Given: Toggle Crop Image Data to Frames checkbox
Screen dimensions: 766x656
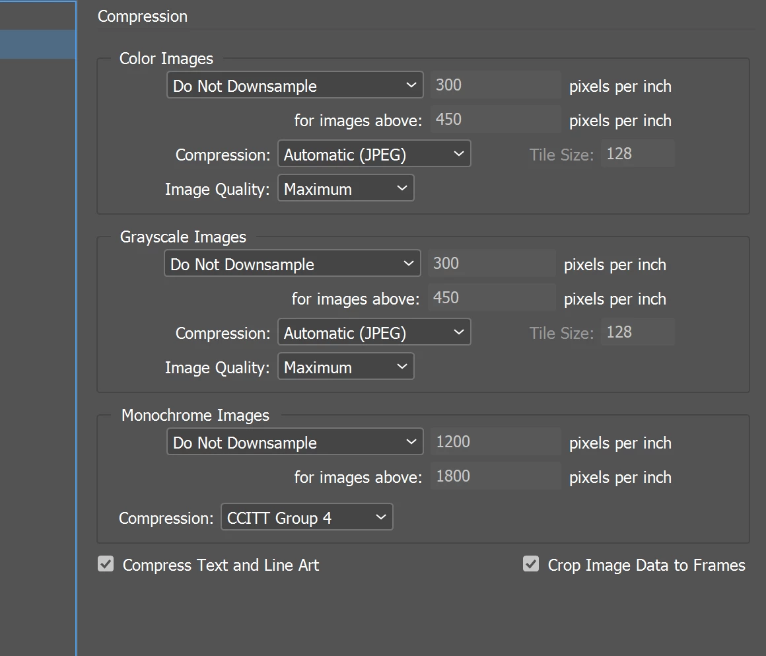Looking at the screenshot, I should pyautogui.click(x=531, y=564).
